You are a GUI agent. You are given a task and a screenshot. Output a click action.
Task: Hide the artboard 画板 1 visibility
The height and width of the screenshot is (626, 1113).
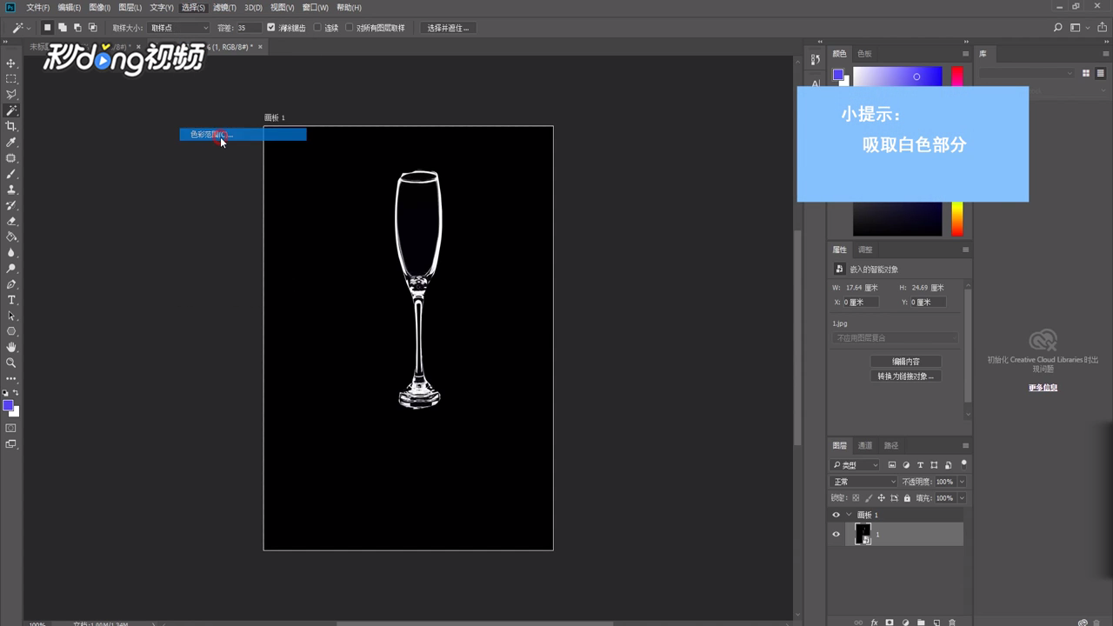pos(836,515)
